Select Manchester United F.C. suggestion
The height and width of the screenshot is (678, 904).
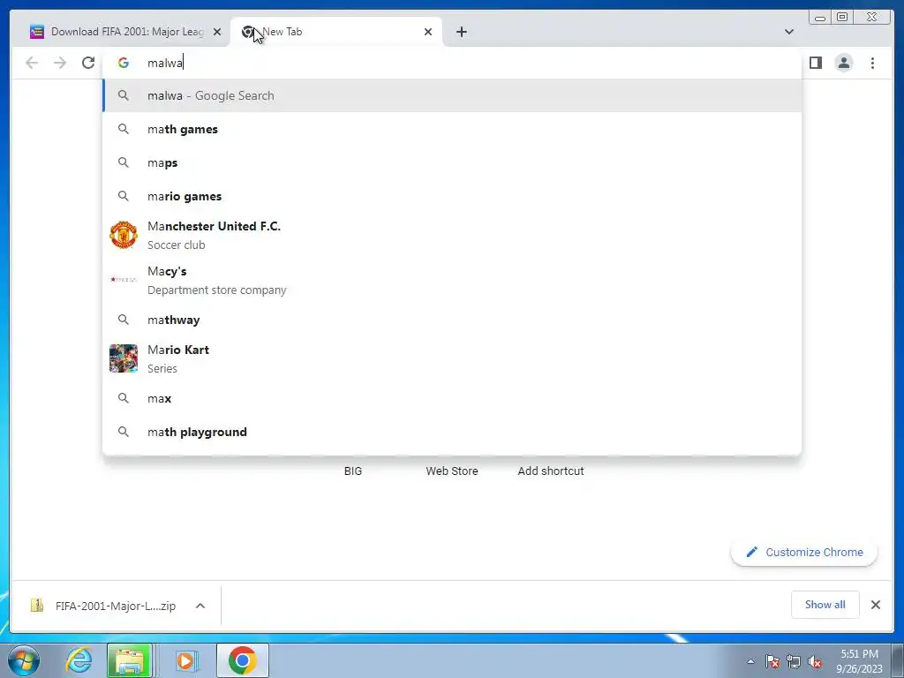(452, 235)
